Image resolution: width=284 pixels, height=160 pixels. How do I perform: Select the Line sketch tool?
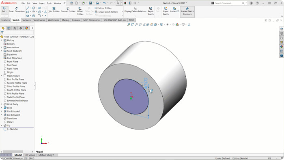pos(28,8)
